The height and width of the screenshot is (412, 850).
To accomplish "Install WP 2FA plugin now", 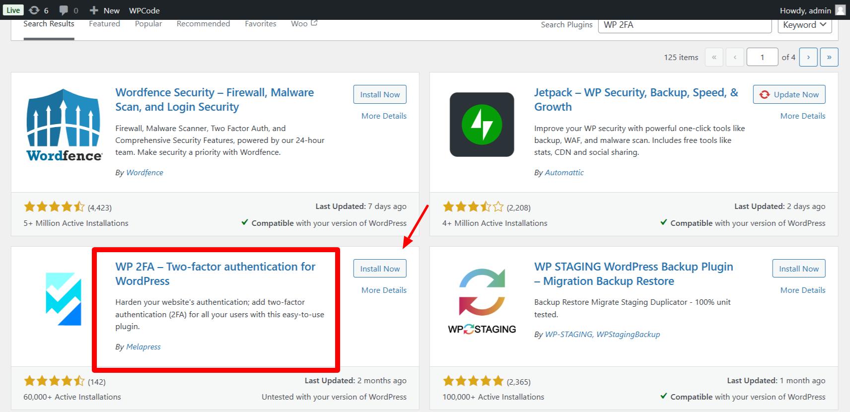I will point(380,269).
